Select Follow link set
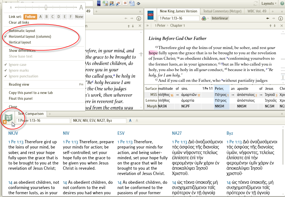This screenshot has height=197, width=285. click(30, 17)
